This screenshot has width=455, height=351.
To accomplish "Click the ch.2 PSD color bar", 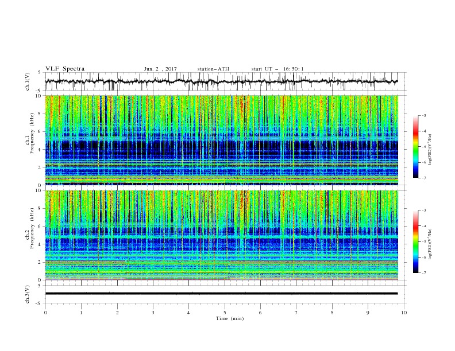I will 416,241.
